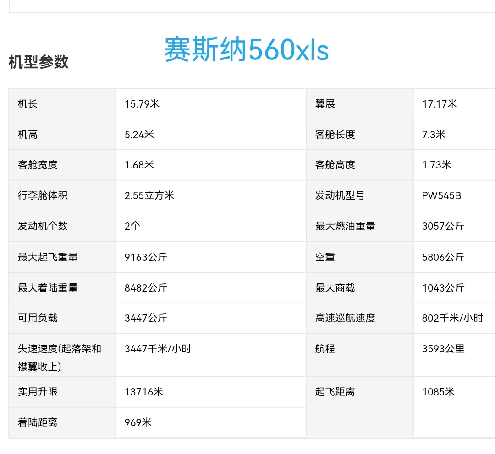Select the 实用升限 label
The image size is (495, 454).
38,392
